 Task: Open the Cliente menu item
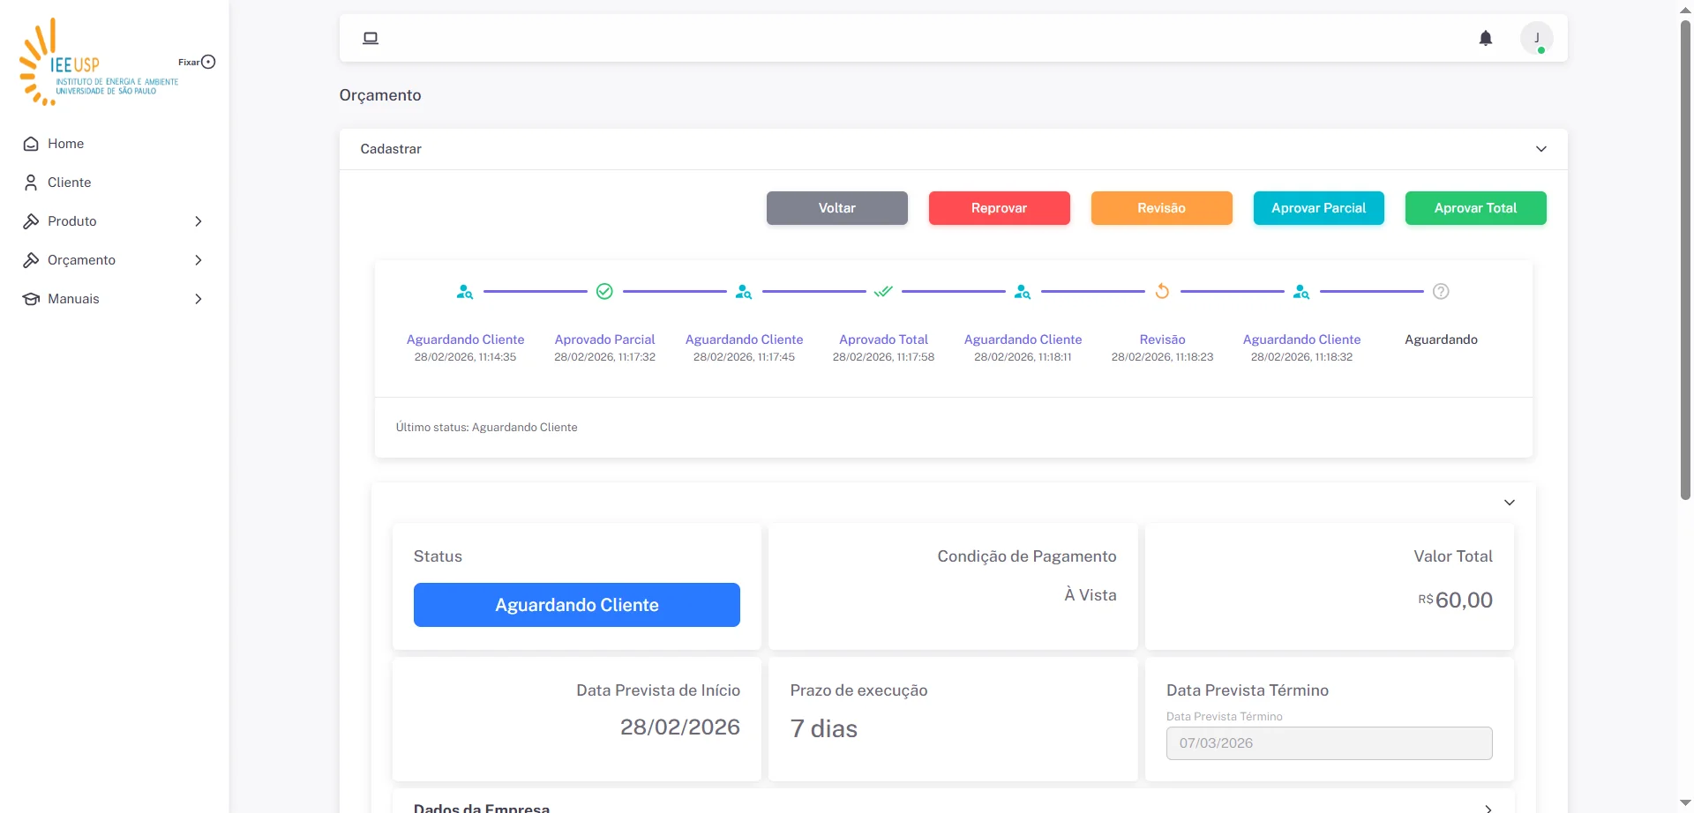(115, 183)
